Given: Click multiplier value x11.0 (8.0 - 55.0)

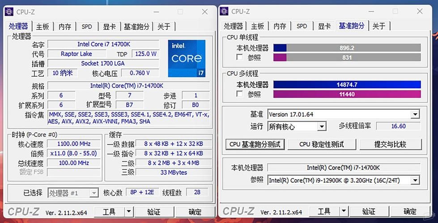Looking at the screenshot, I should point(74,153).
